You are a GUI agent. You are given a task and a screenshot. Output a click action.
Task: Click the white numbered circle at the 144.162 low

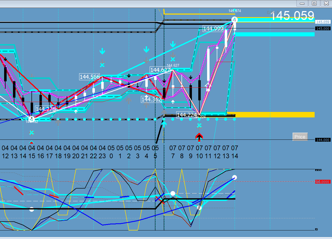point(32,119)
